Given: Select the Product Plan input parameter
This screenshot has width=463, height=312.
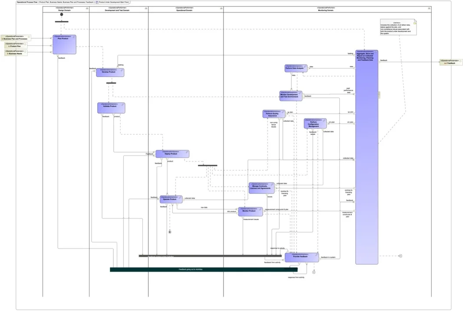Looking at the screenshot, I should 16,45.
